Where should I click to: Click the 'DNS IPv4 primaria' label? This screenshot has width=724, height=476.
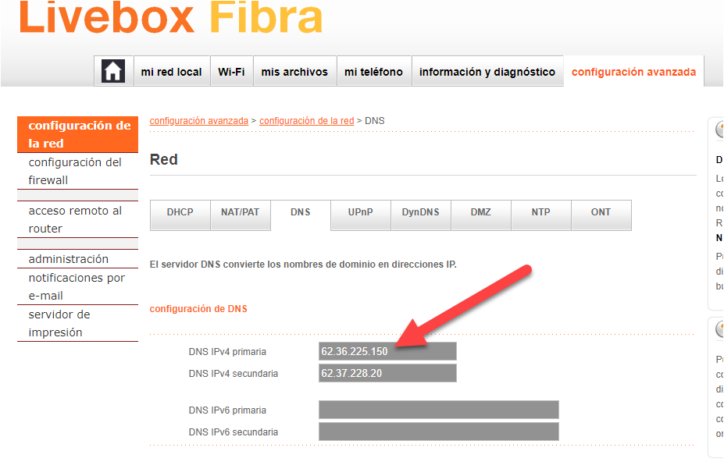point(227,351)
